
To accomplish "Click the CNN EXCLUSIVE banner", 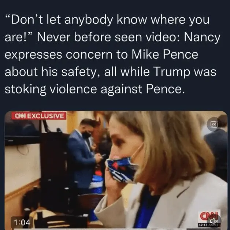I will point(39,116).
